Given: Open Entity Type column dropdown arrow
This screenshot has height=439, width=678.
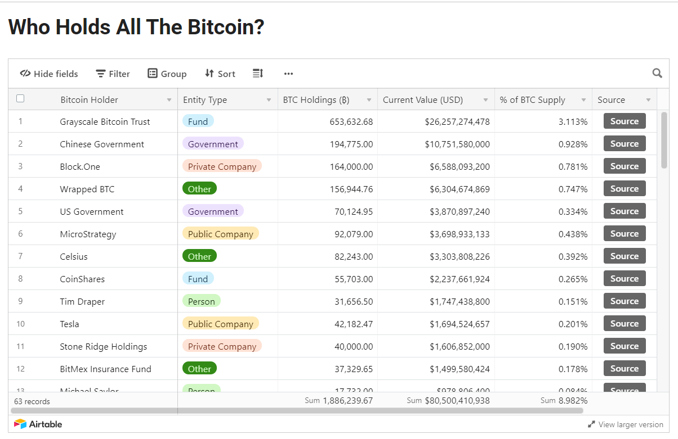Looking at the screenshot, I should (x=269, y=100).
